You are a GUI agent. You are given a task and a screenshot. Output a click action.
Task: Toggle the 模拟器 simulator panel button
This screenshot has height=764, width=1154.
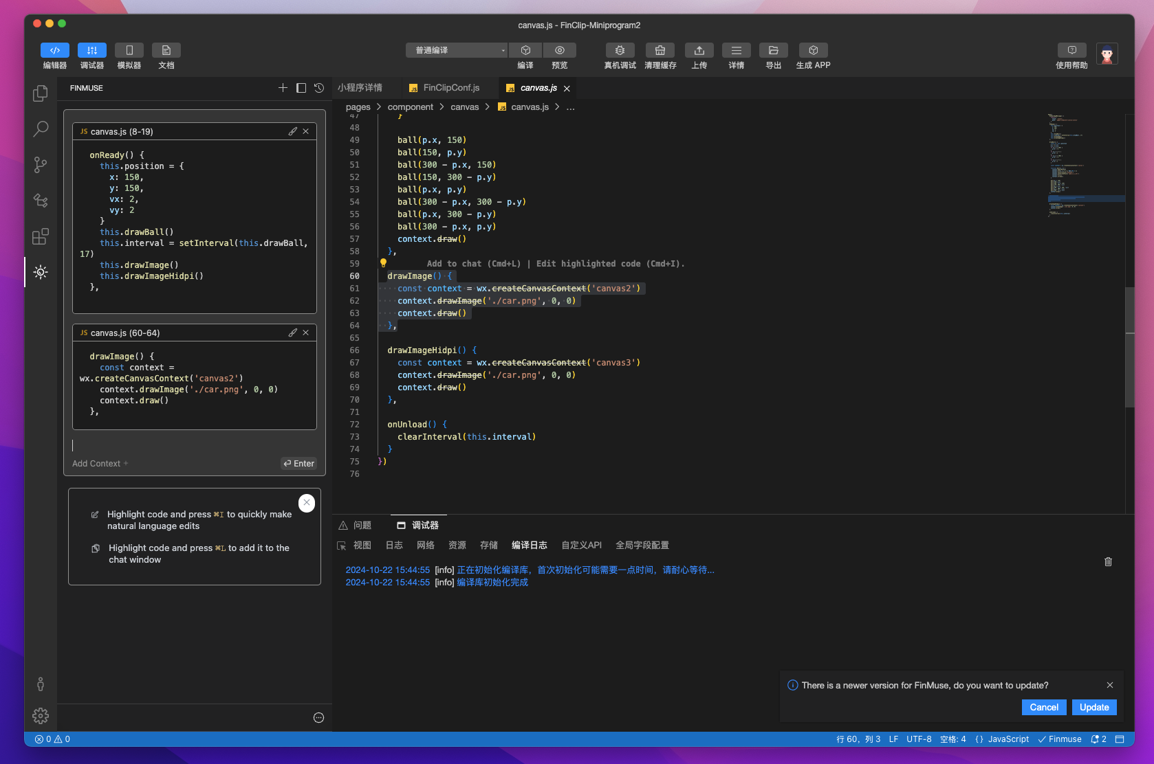129,50
